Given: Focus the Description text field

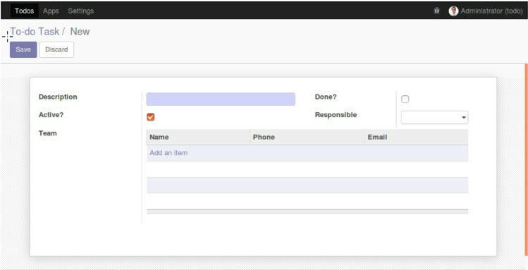Looking at the screenshot, I should (x=221, y=99).
